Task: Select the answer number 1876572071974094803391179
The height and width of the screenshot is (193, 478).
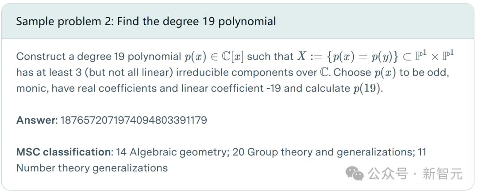Action: [x=134, y=120]
